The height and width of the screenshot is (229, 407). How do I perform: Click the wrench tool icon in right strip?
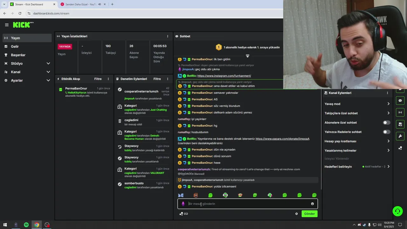tap(400, 136)
